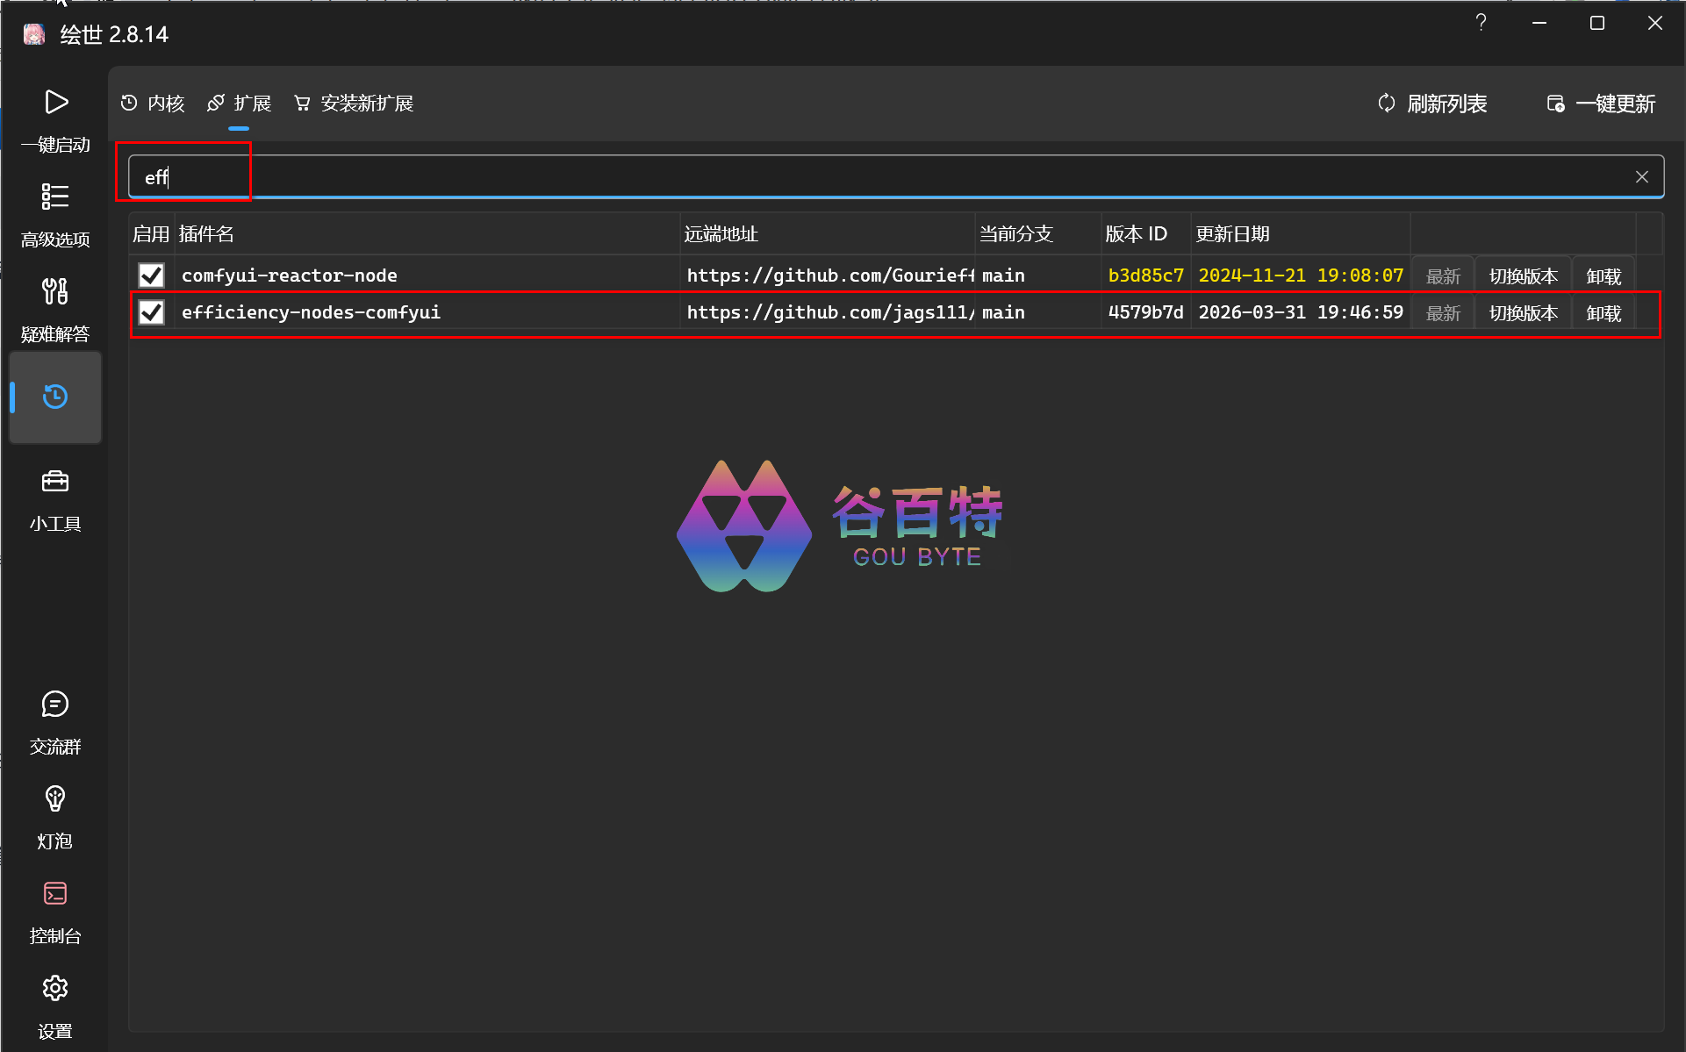The height and width of the screenshot is (1052, 1686).
Task: Click the 刷新列表 button
Action: pyautogui.click(x=1432, y=104)
